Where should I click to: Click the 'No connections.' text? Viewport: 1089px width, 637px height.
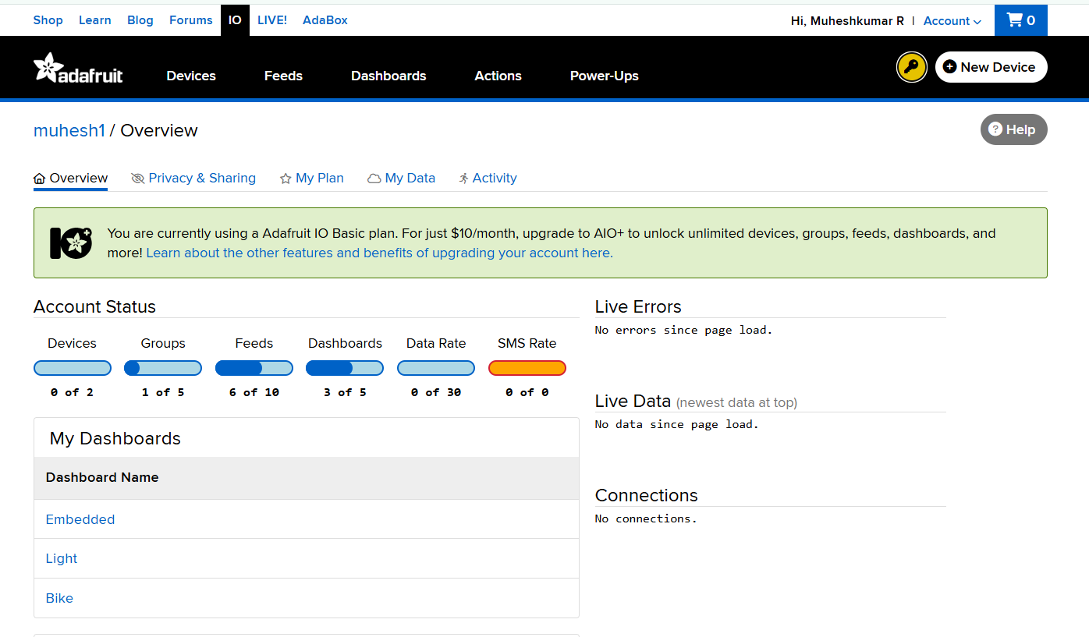[646, 518]
